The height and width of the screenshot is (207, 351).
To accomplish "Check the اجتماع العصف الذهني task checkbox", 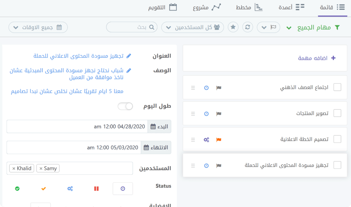I will click(x=337, y=87).
